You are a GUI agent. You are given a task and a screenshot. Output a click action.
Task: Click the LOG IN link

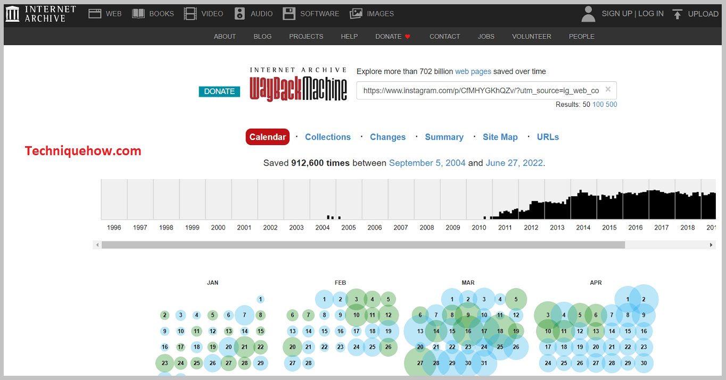pos(651,14)
